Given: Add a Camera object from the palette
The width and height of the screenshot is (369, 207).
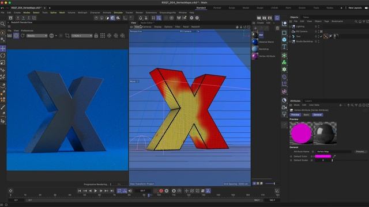Looking at the screenshot, I should (x=284, y=108).
